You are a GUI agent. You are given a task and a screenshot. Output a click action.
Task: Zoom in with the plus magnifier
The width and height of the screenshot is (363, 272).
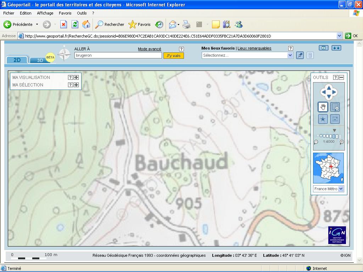(342, 142)
